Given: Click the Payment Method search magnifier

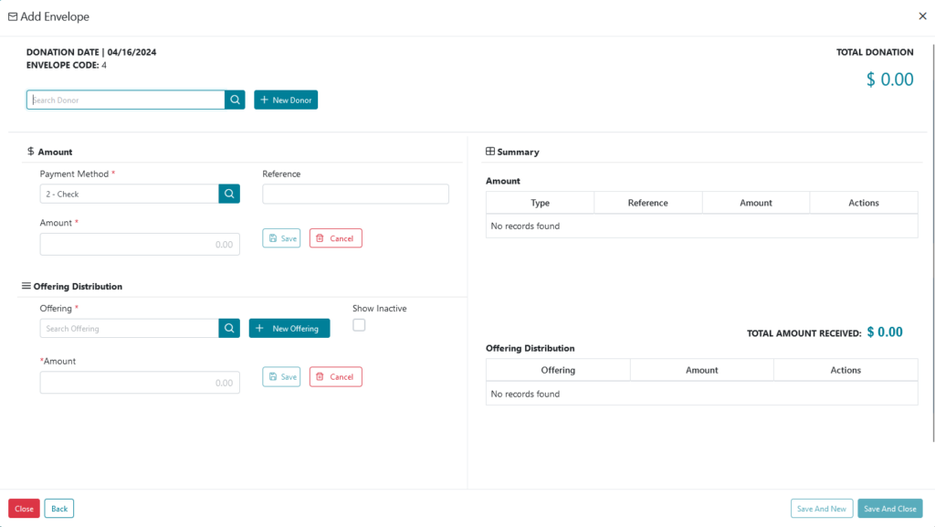Looking at the screenshot, I should click(229, 194).
